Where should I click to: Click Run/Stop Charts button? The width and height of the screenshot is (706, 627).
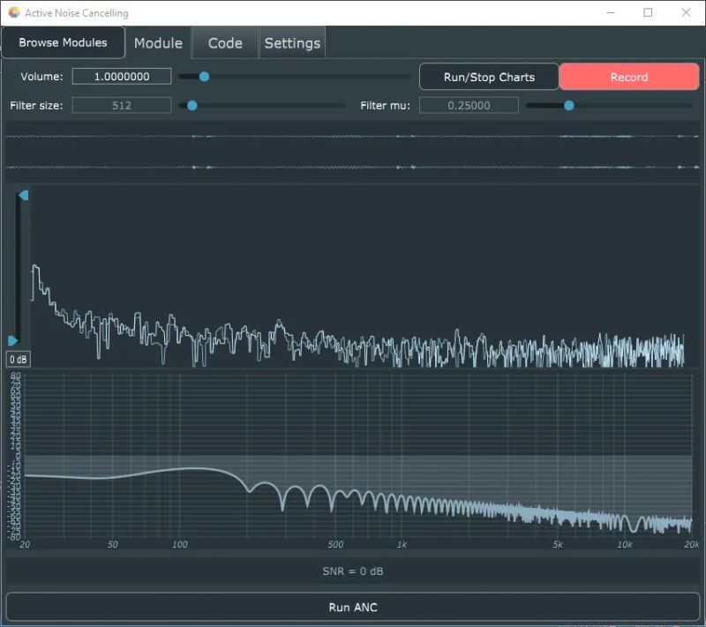click(489, 77)
